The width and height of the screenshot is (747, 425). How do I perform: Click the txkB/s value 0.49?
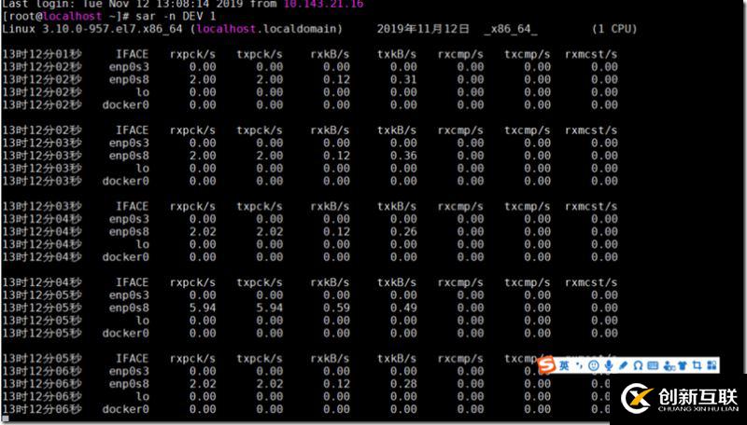(403, 308)
